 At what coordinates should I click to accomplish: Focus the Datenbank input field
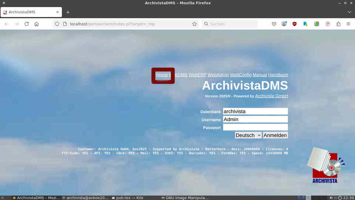[256, 111]
